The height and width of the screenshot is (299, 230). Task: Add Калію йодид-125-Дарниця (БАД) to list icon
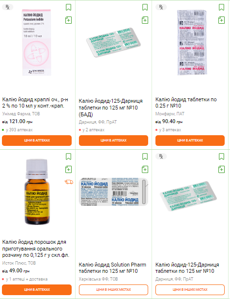tap(145, 20)
